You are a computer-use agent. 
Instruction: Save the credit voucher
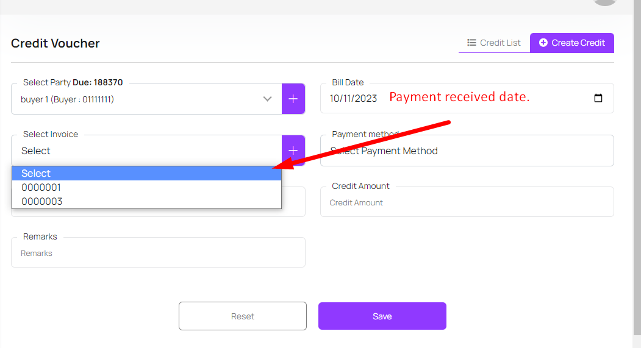[382, 316]
